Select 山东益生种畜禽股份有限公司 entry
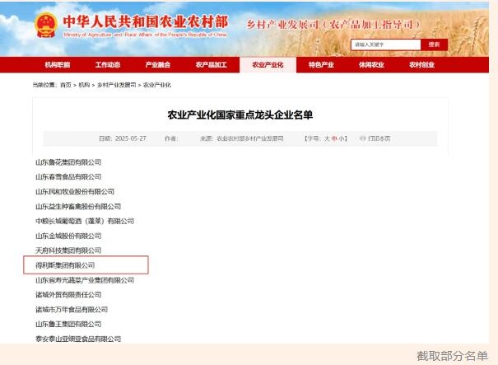 (x=78, y=207)
